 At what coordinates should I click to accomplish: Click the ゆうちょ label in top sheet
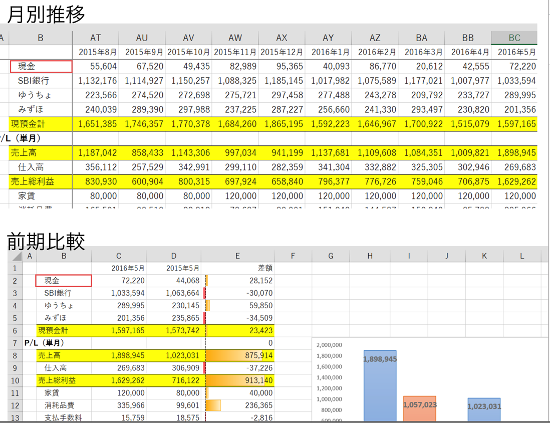tap(41, 95)
